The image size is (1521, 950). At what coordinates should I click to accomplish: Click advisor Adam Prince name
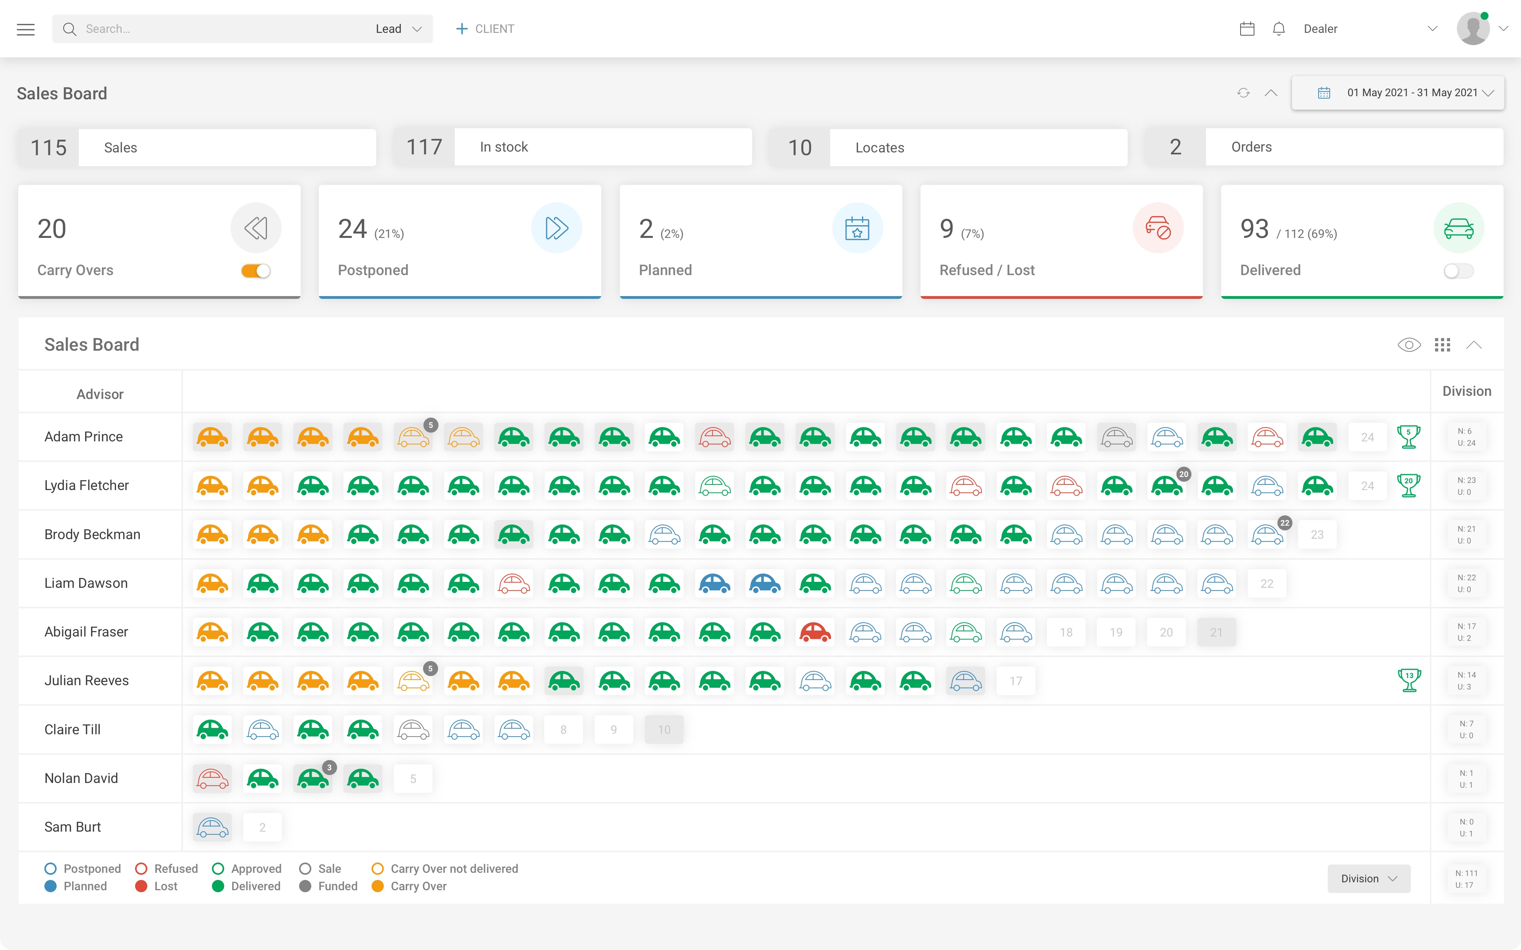tap(84, 437)
